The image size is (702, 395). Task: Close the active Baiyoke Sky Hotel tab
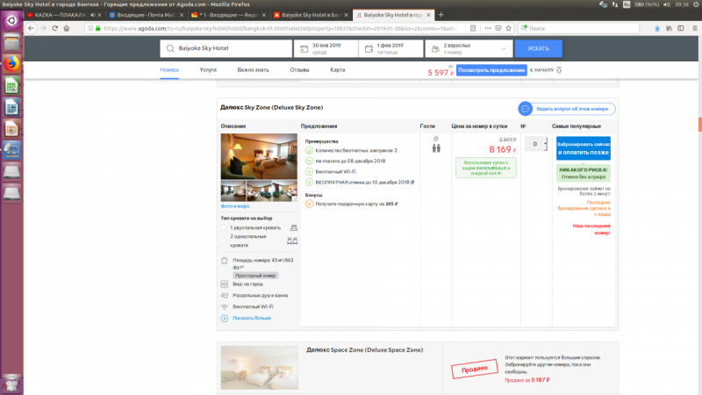[x=428, y=15]
